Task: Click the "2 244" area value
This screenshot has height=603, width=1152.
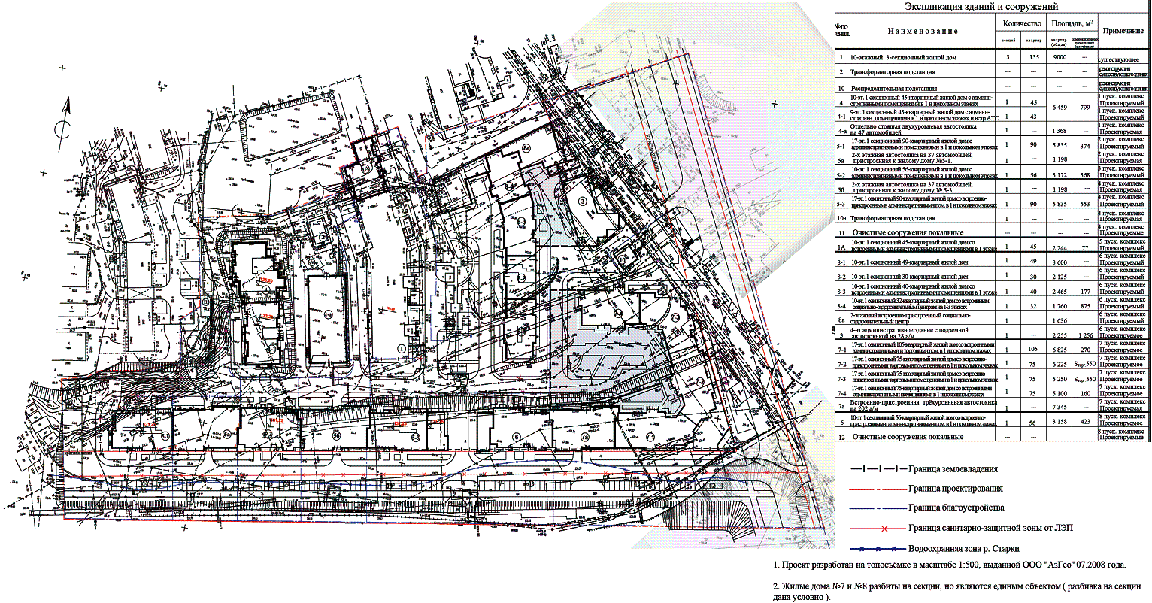Action: pyautogui.click(x=1059, y=247)
